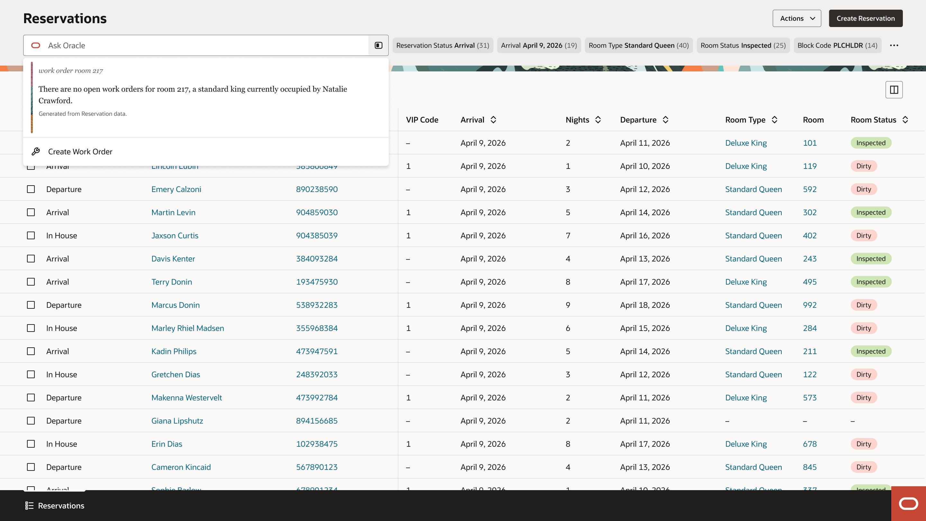
Task: Open the more filters ellipsis menu
Action: pyautogui.click(x=894, y=45)
